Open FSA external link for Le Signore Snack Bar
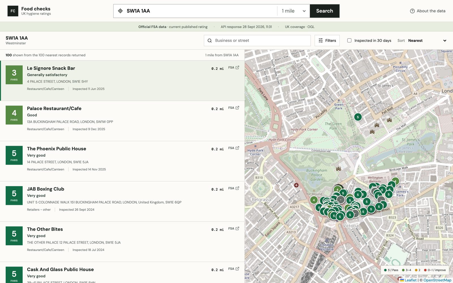This screenshot has height=283, width=453. point(234,68)
